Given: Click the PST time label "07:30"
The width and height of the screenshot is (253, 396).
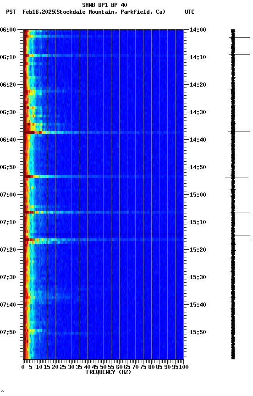Looking at the screenshot, I should pos(8,278).
